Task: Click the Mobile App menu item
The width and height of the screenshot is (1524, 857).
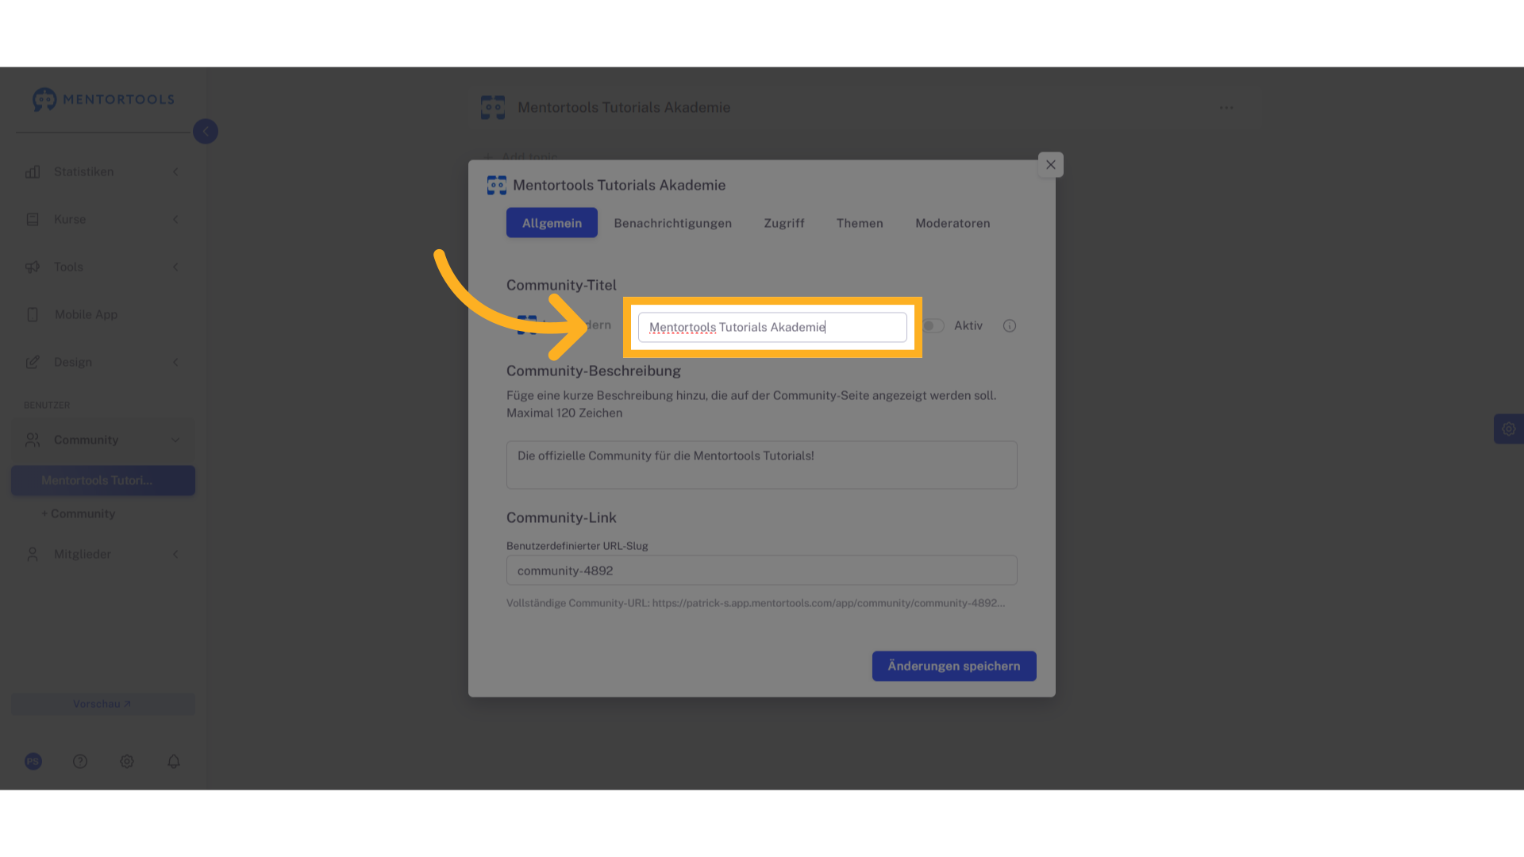Action: point(86,315)
